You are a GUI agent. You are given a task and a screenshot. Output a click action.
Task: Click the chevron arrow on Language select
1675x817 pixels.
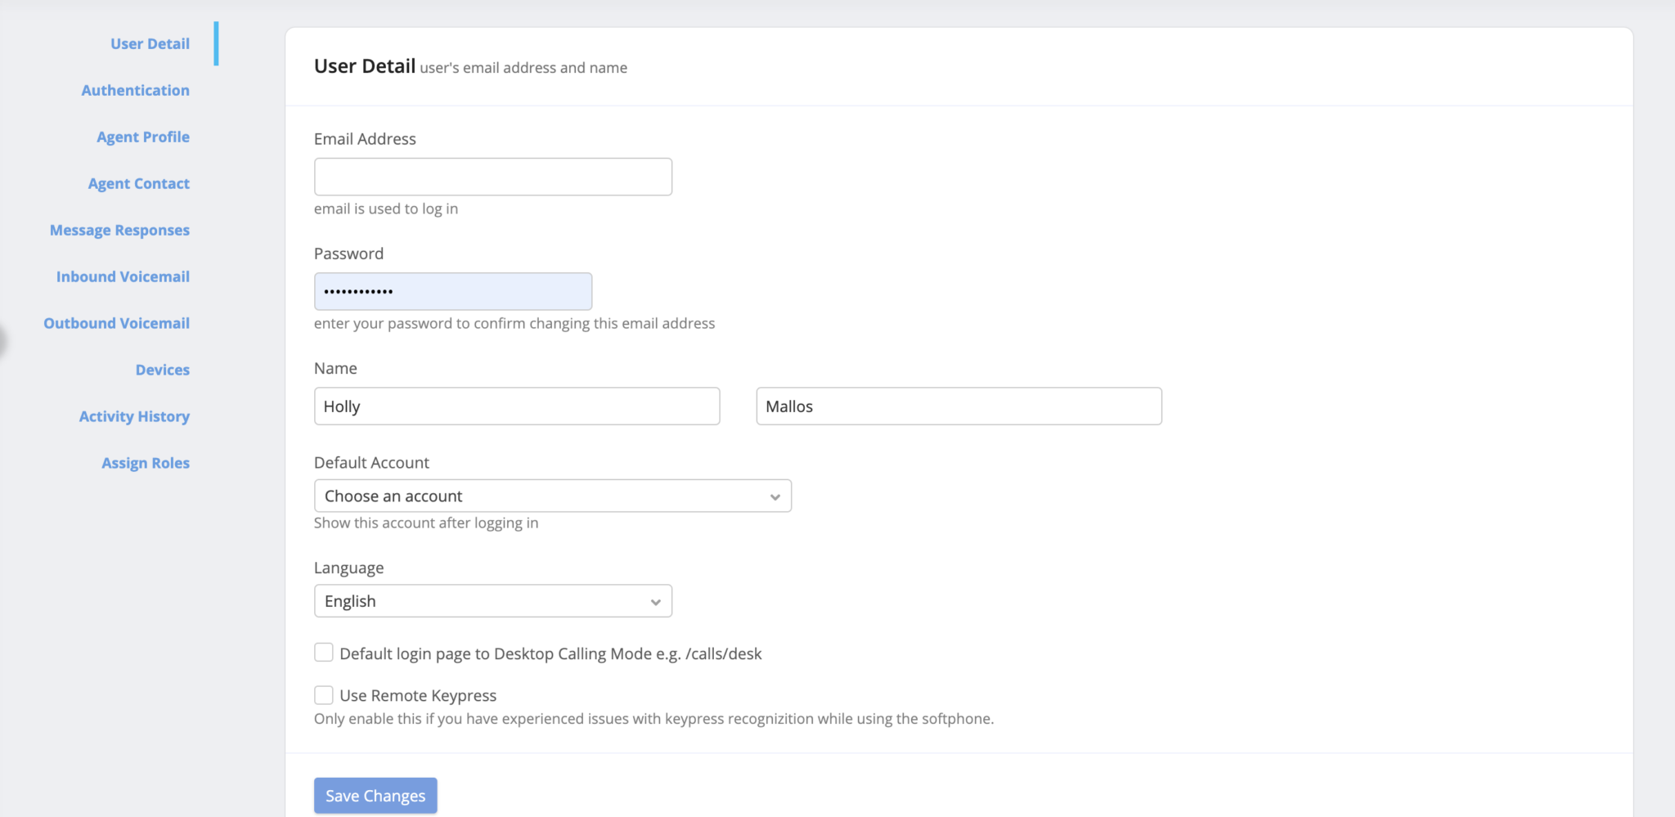coord(655,602)
